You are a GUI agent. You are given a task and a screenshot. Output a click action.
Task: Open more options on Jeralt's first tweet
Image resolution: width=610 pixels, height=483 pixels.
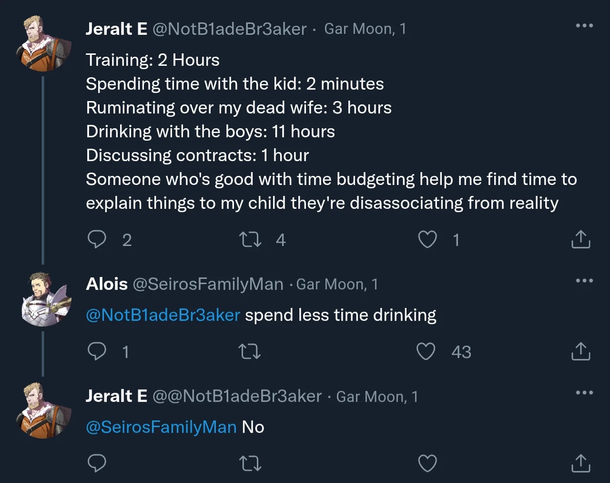point(584,26)
